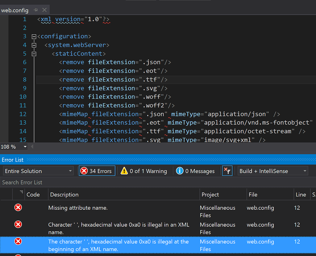Click the Error List panel title
Screen dimensions: 316x256
[12, 160]
